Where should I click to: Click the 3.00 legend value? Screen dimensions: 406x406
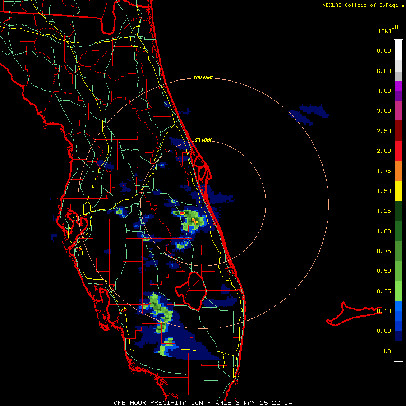click(x=384, y=111)
